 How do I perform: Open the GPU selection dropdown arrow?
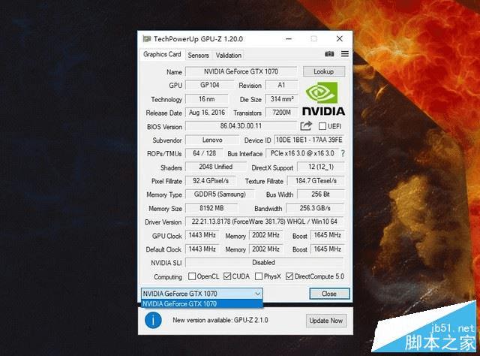tap(257, 294)
